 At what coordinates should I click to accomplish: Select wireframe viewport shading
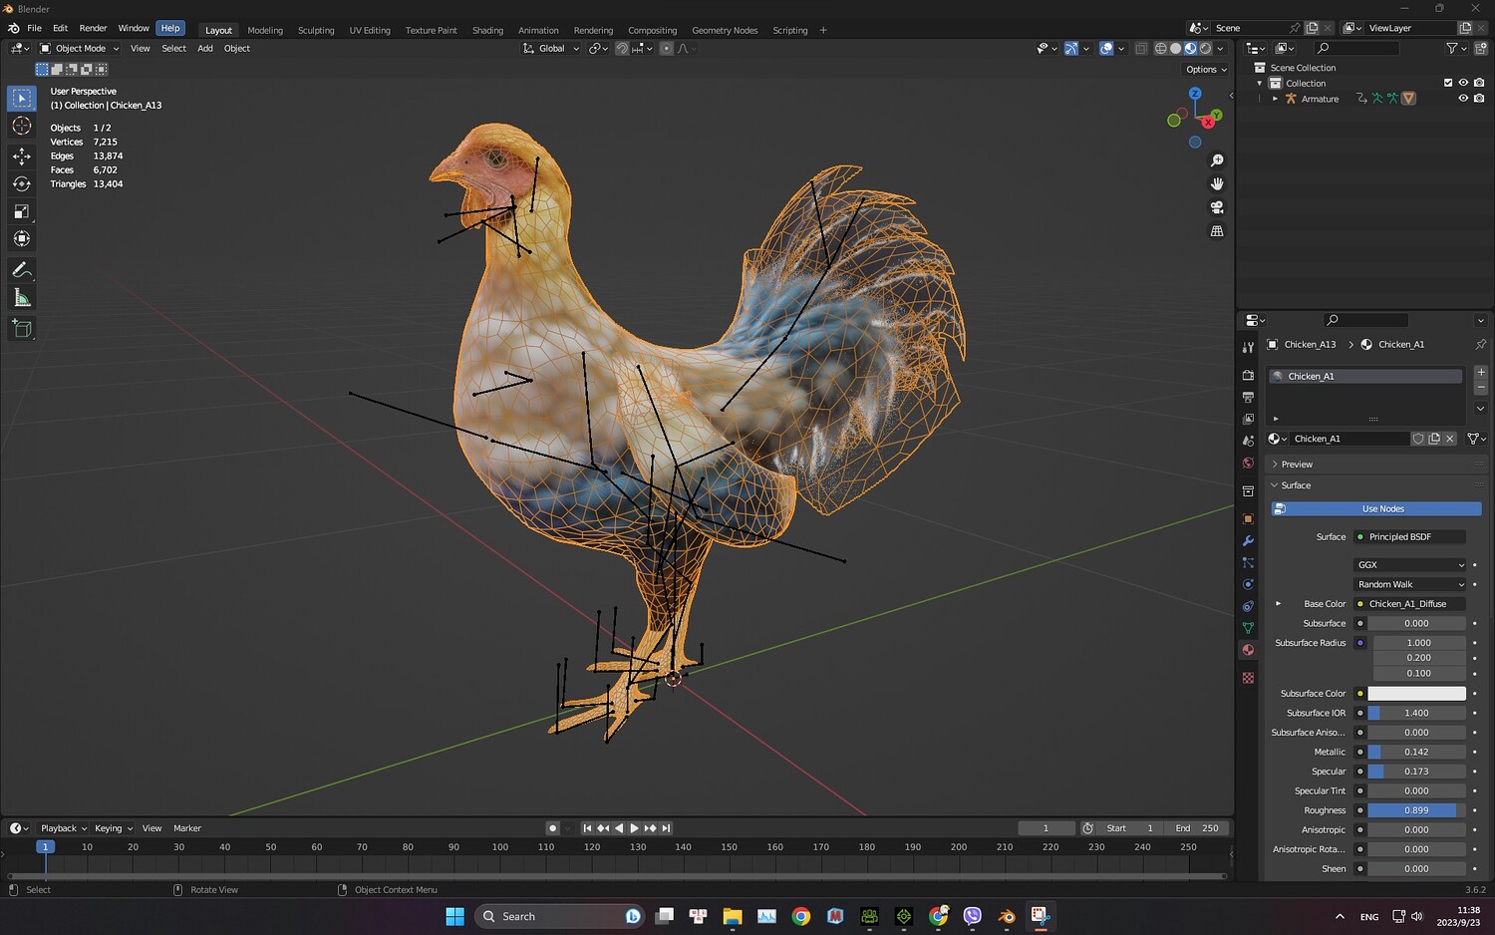1160,48
